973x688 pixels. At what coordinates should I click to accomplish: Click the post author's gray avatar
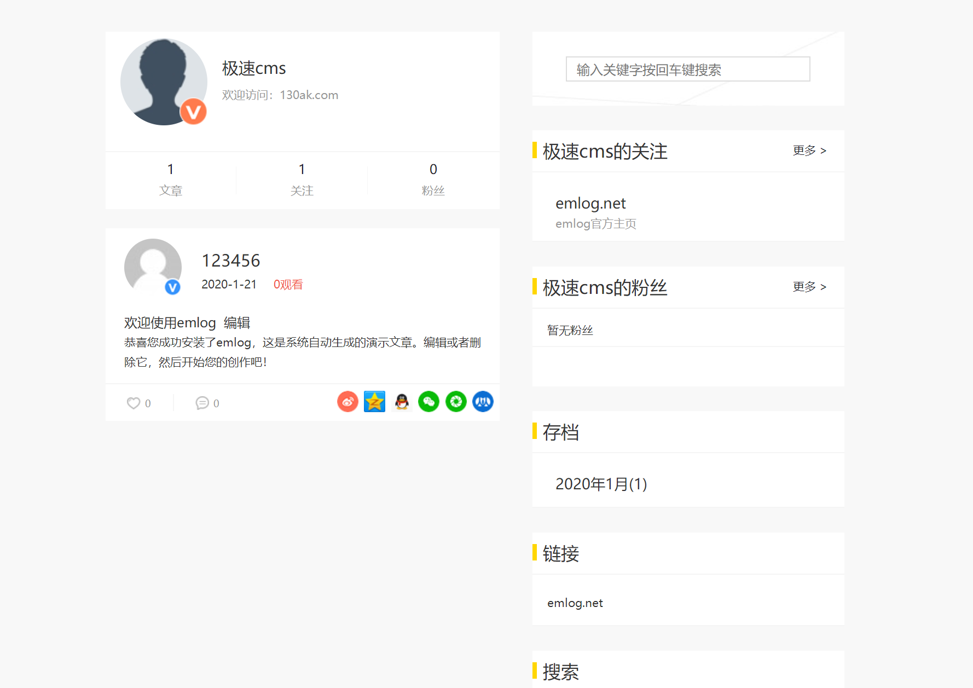tap(153, 267)
